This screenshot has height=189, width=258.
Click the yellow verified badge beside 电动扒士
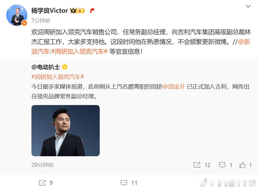click(x=65, y=67)
